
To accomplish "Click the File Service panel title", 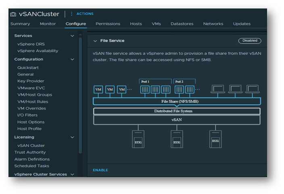I will 112,41.
